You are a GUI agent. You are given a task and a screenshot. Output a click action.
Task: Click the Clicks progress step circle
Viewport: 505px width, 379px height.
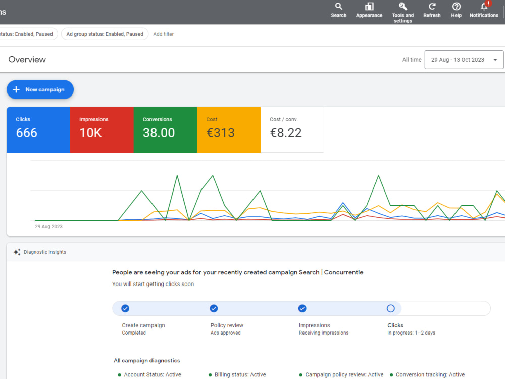(x=391, y=308)
